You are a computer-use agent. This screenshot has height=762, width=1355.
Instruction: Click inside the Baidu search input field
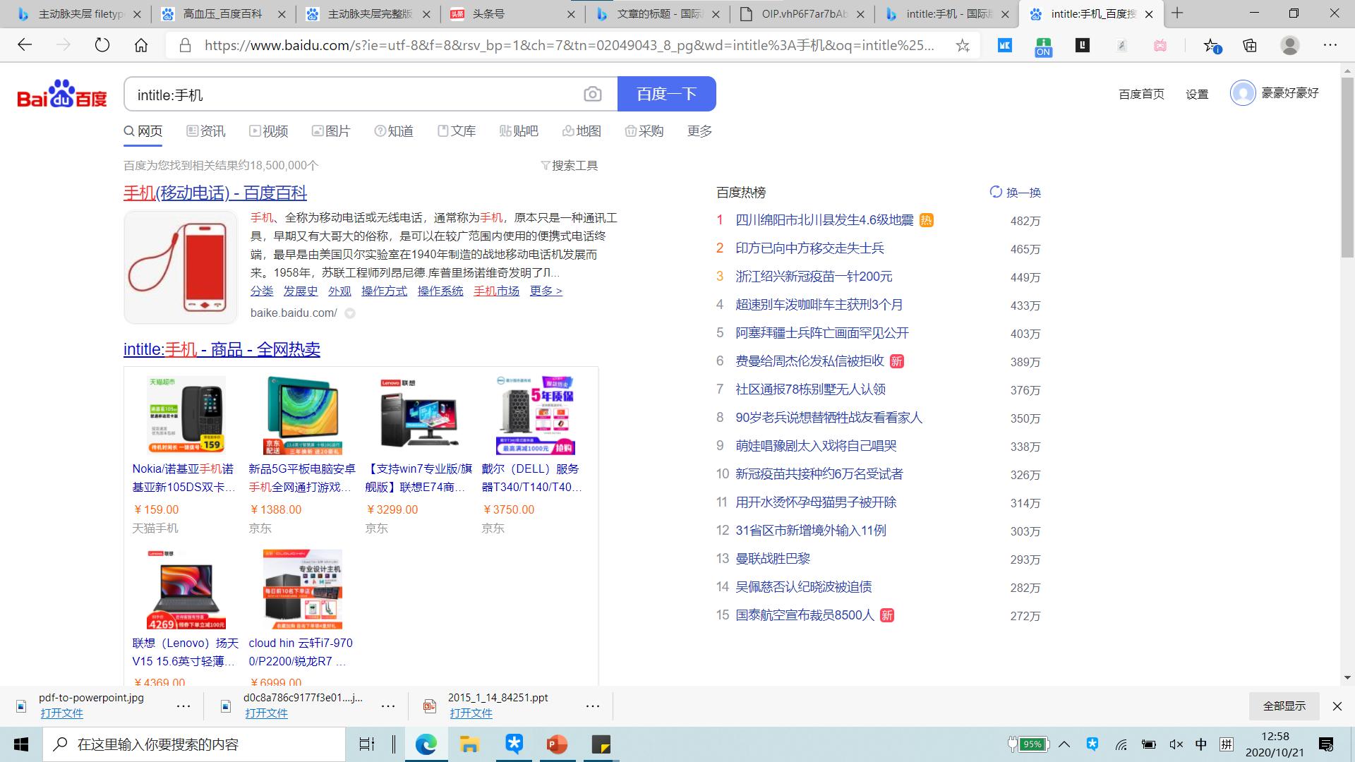(353, 93)
